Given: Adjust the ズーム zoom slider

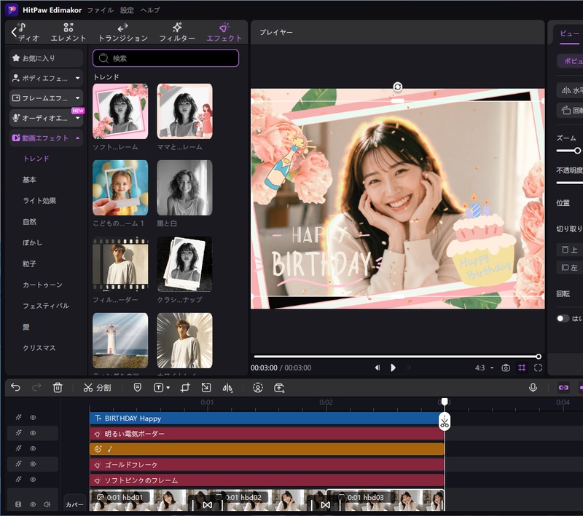Looking at the screenshot, I should pos(577,151).
